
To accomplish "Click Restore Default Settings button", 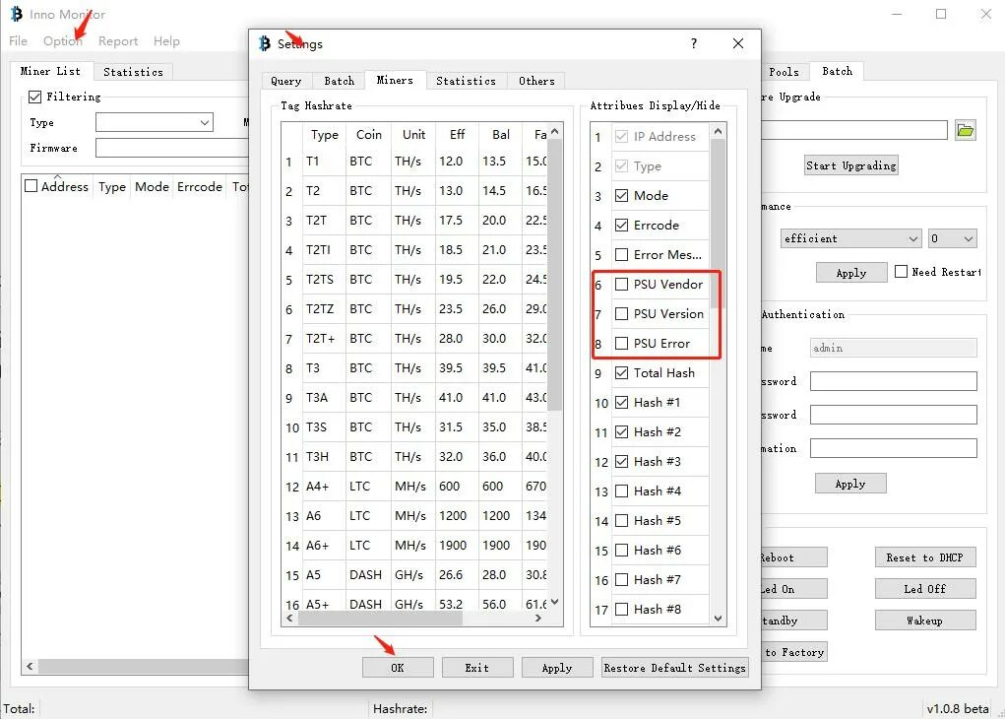I will (x=675, y=668).
